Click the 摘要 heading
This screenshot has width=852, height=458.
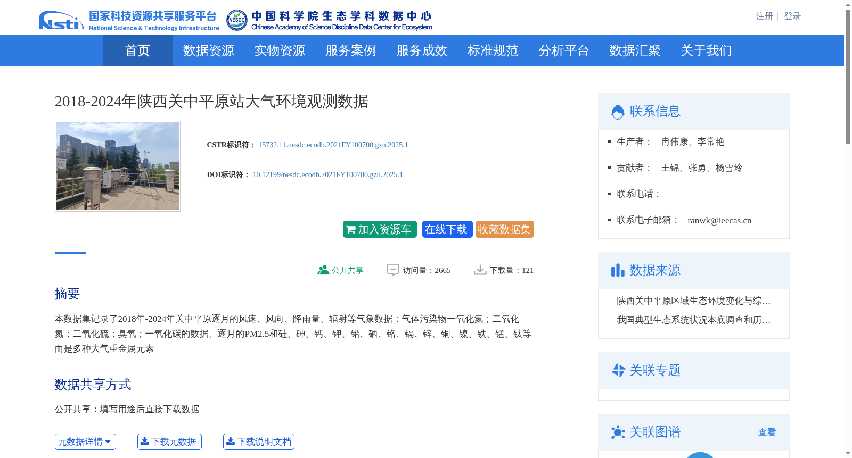[x=67, y=294]
